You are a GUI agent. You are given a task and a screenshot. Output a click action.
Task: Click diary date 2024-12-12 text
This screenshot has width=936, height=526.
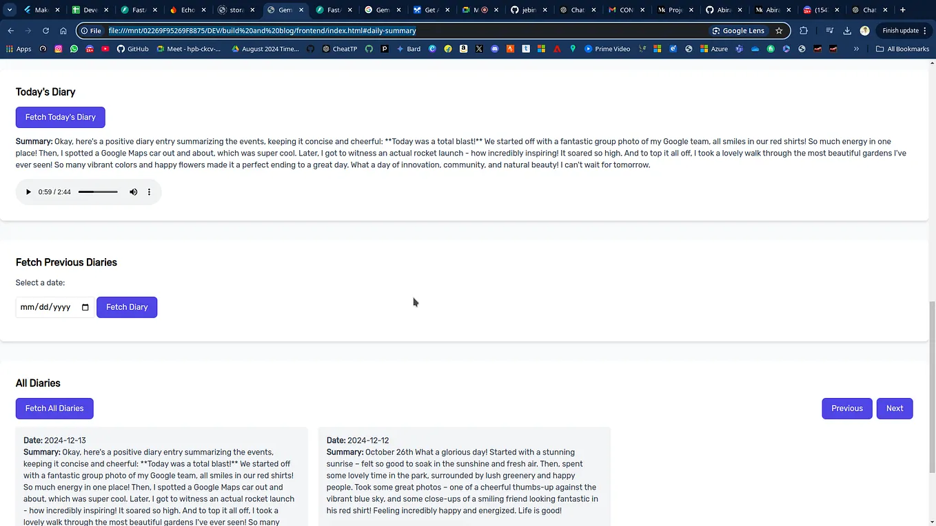pyautogui.click(x=368, y=441)
